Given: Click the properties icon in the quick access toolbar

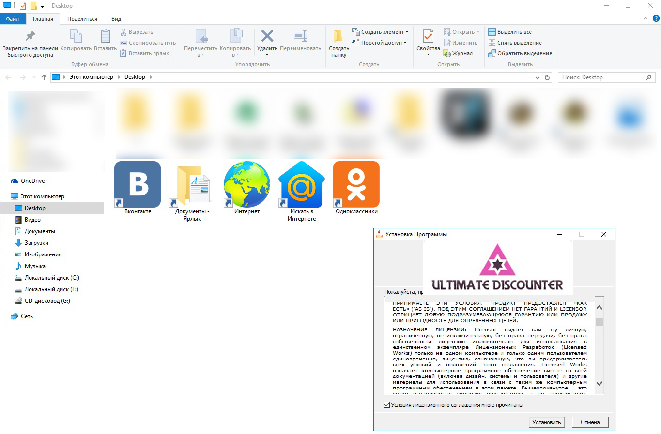Looking at the screenshot, I should pos(22,6).
